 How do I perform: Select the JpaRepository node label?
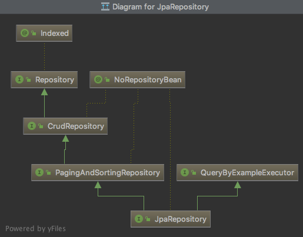(181, 219)
